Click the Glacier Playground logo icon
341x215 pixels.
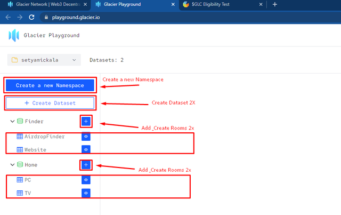14,35
